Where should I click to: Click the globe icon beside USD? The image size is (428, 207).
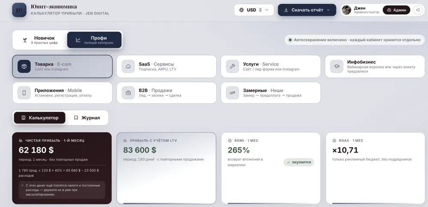[241, 10]
